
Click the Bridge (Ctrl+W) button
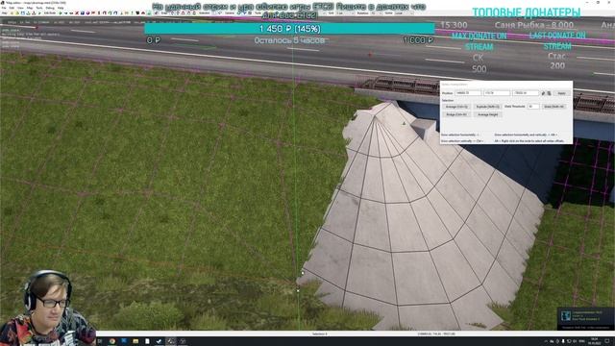click(456, 114)
